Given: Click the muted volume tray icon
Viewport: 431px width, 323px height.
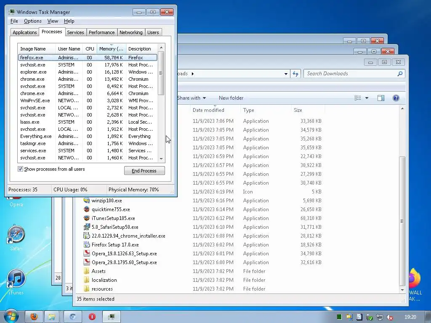Looking at the screenshot, I should (x=389, y=317).
